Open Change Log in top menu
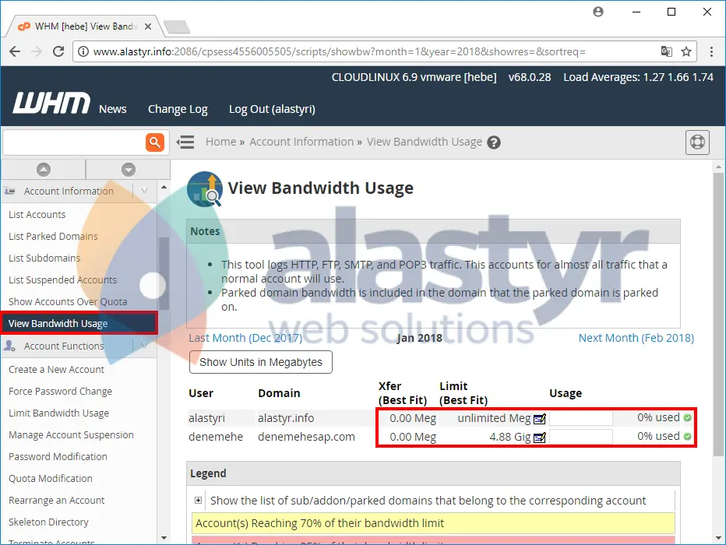The image size is (726, 545). pos(178,109)
